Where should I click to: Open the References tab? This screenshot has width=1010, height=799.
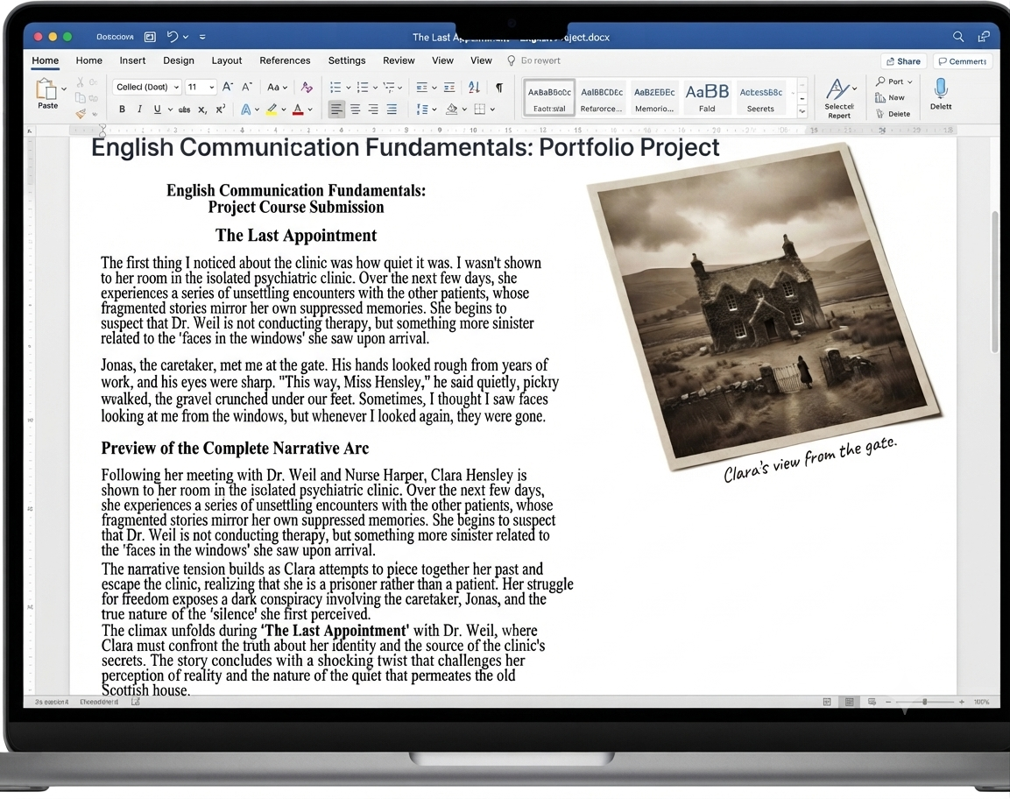(285, 60)
